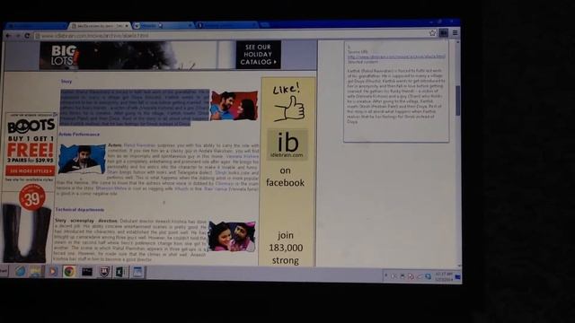575x323 pixels.
Task: Open the ib idlebrain.com logo
Action: click(287, 144)
